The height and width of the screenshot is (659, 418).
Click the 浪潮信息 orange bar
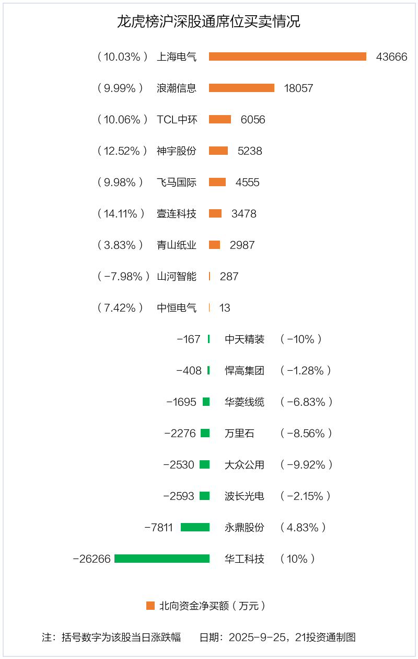coord(241,88)
